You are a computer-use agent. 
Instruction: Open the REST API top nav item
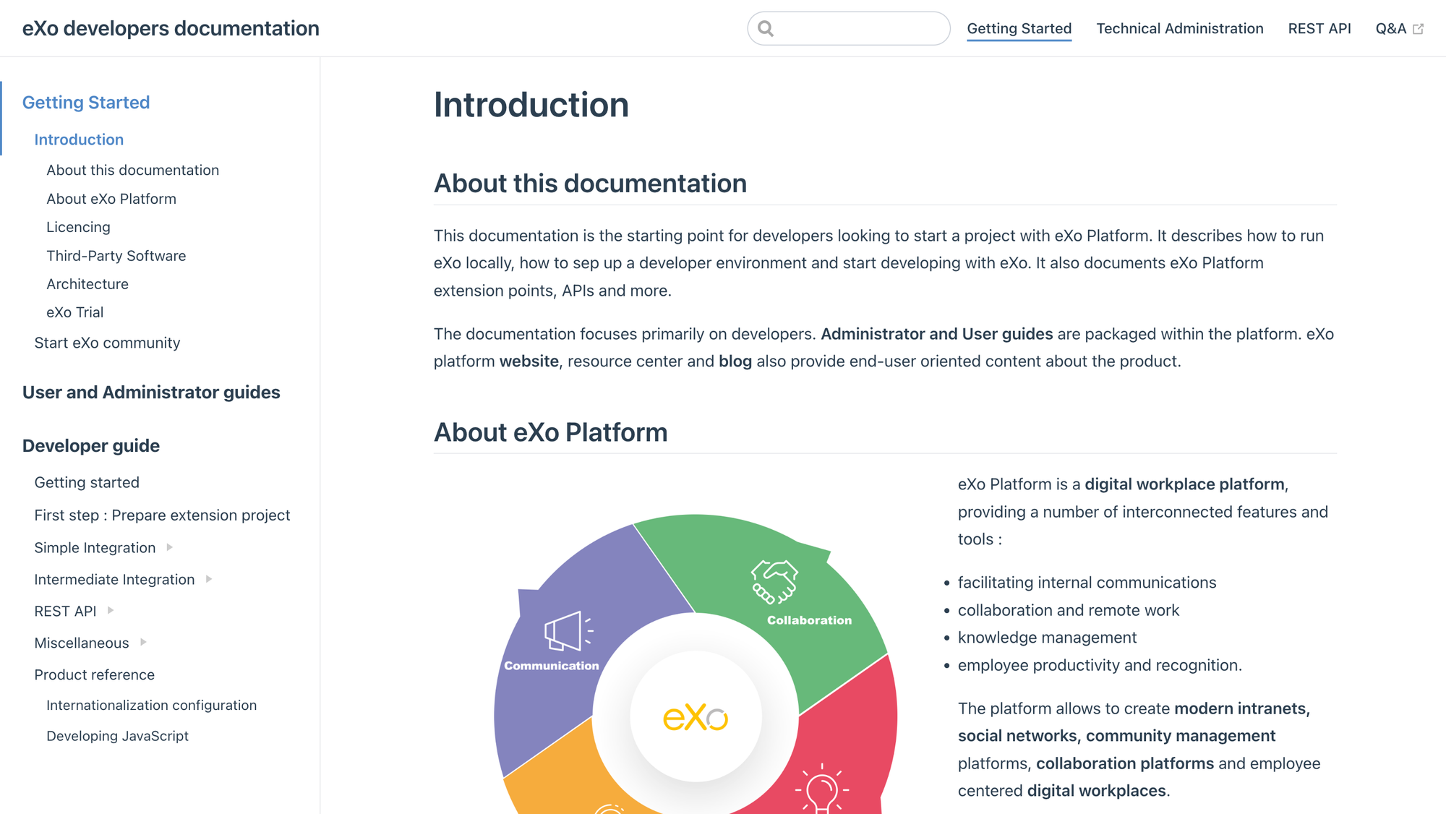click(x=1319, y=29)
